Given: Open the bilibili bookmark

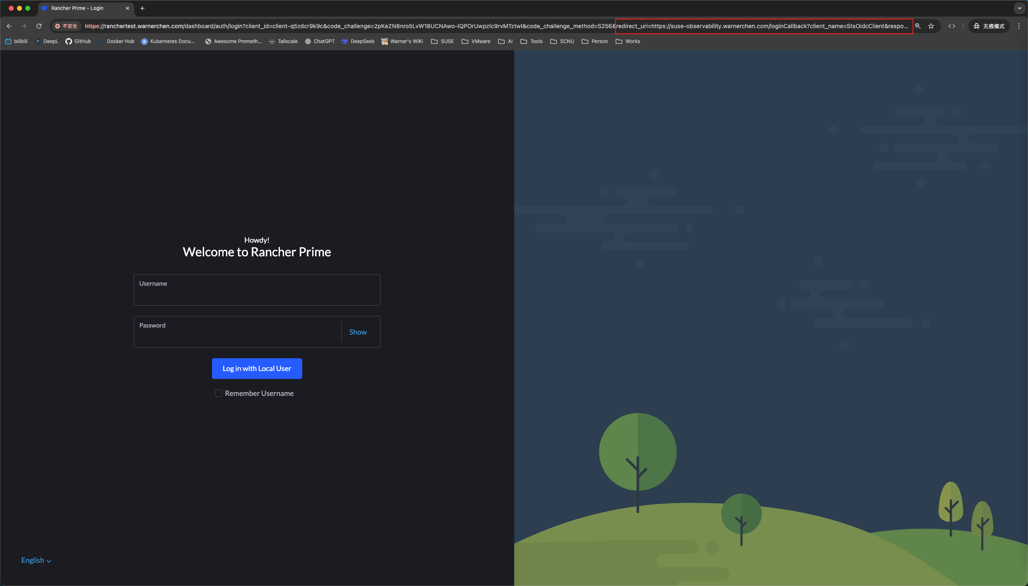Looking at the screenshot, I should pos(16,41).
